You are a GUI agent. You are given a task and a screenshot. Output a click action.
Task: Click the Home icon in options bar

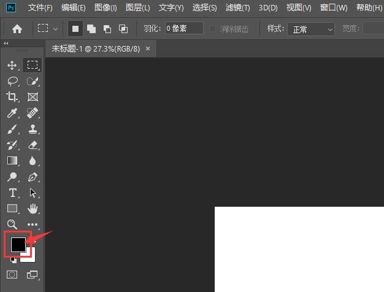pyautogui.click(x=17, y=29)
